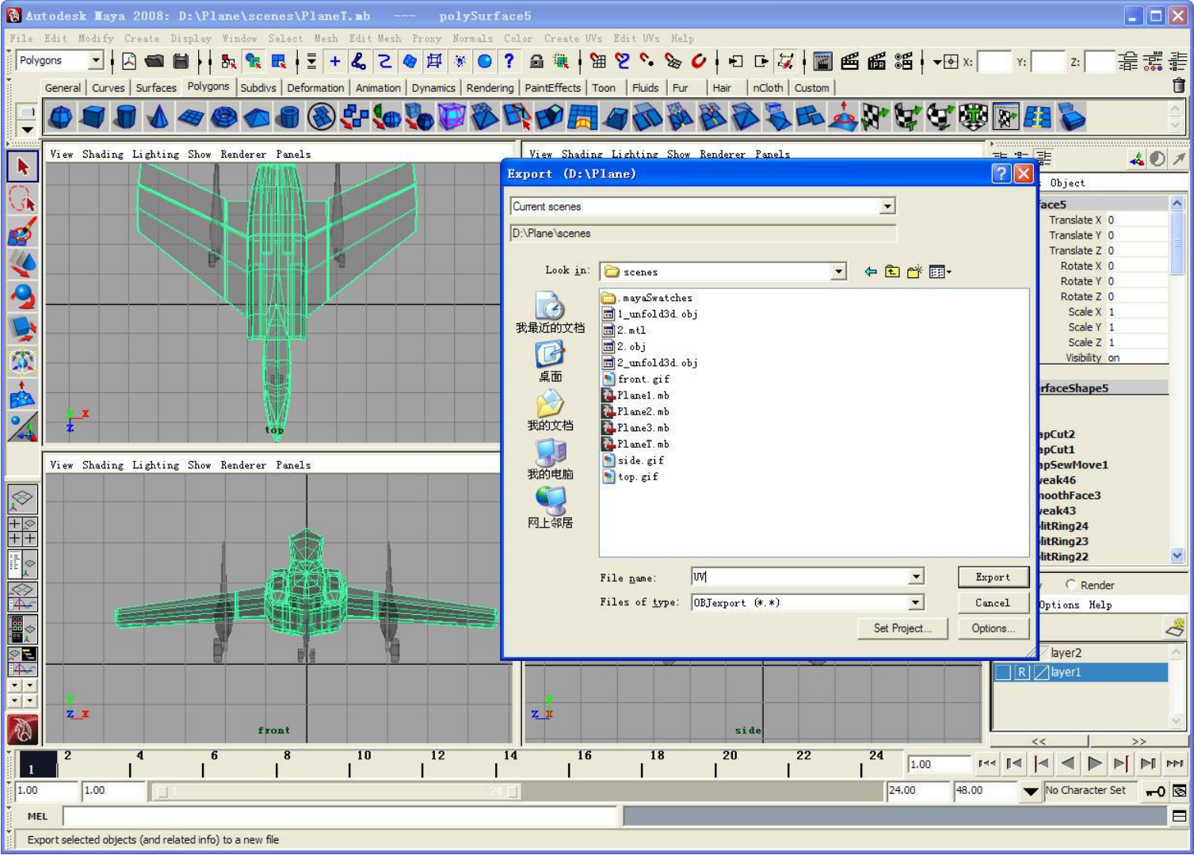Select the PlaneT.mb file in list
The height and width of the screenshot is (855, 1194).
tap(636, 444)
